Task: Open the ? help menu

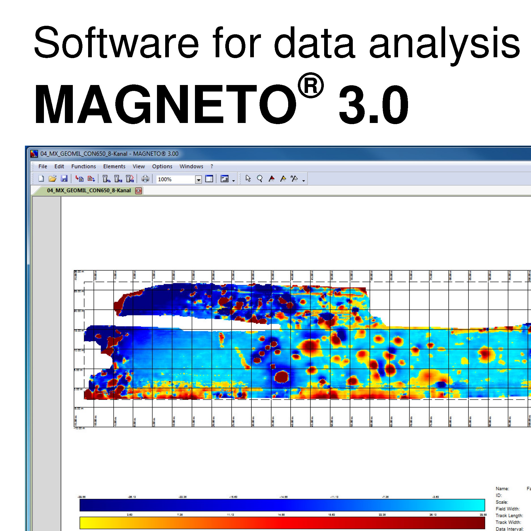Action: click(x=212, y=166)
